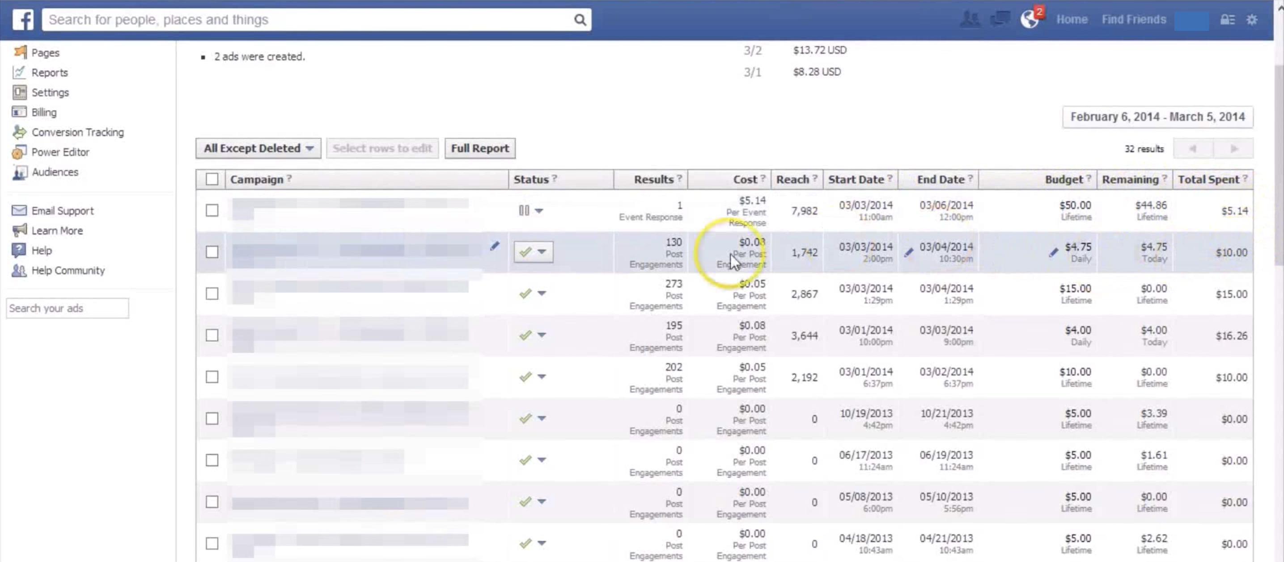This screenshot has width=1284, height=562.
Task: Click the Search your ads field
Action: coord(67,308)
